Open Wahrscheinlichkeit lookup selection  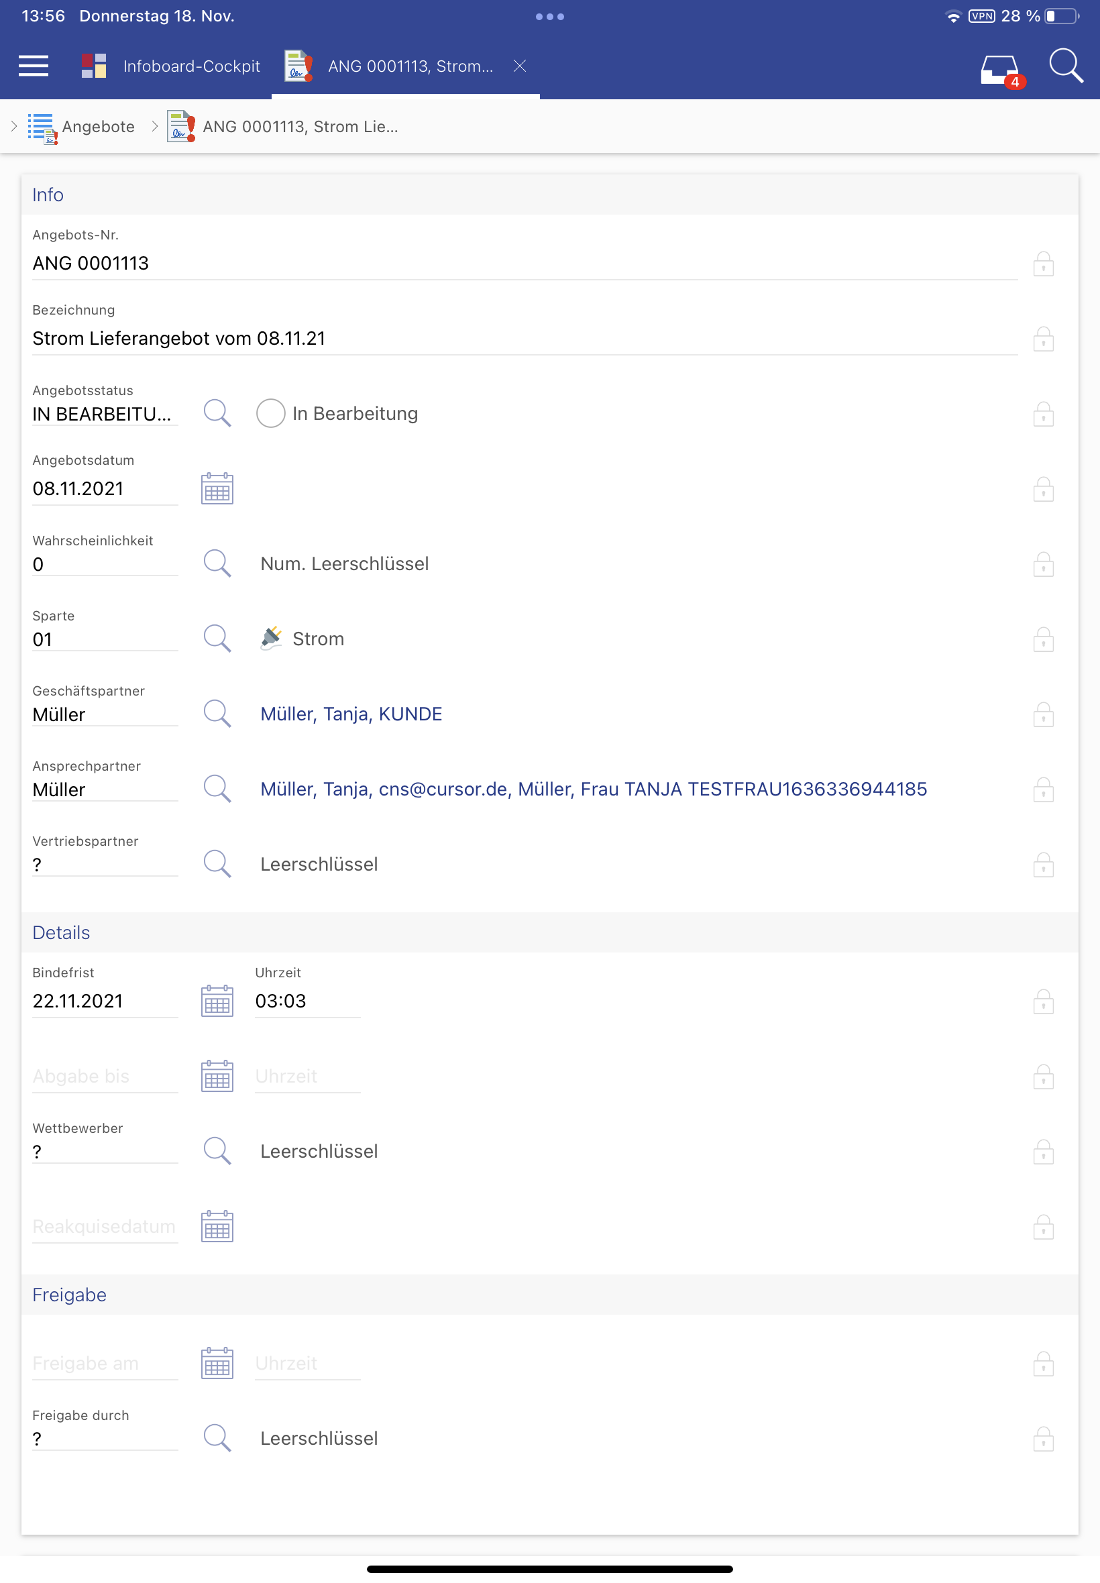click(x=217, y=563)
